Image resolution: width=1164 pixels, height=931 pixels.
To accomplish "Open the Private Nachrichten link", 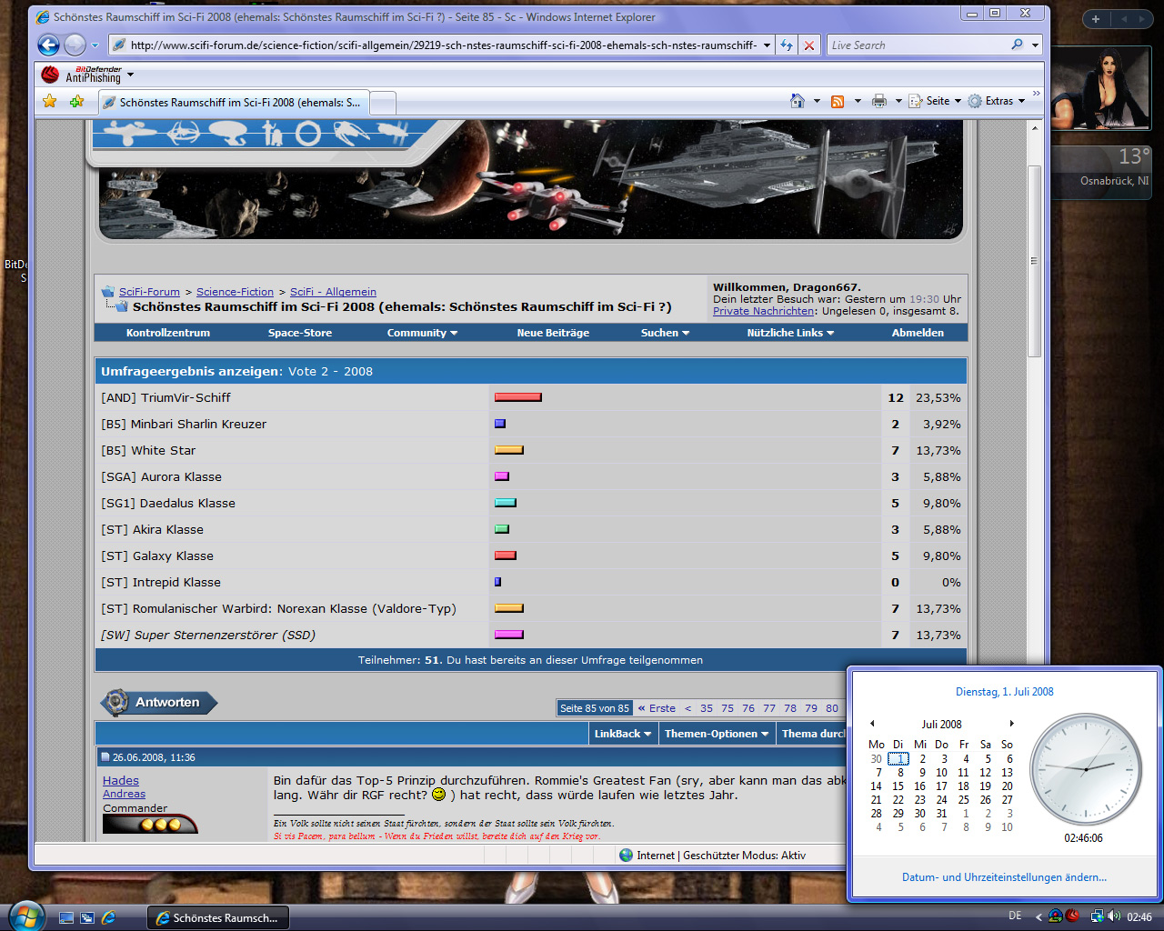I will [763, 311].
